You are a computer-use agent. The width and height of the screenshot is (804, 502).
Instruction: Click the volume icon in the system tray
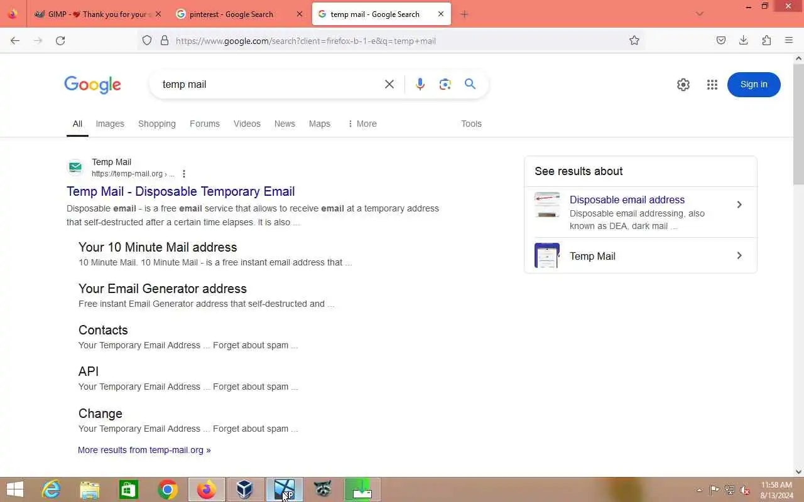(x=745, y=490)
